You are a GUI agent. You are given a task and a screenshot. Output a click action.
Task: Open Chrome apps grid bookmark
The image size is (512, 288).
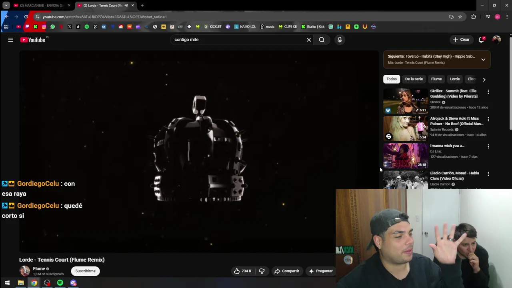tap(6, 27)
